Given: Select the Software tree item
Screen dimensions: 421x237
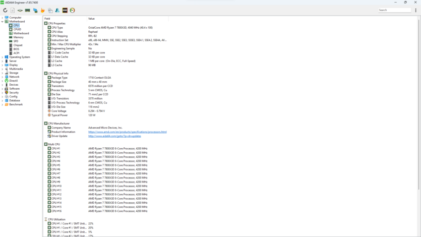Looking at the screenshot, I should [15, 89].
